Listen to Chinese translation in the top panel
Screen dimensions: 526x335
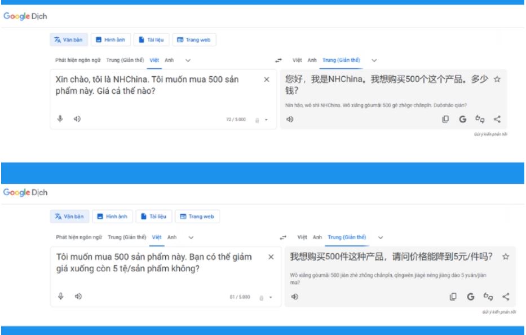click(x=290, y=119)
